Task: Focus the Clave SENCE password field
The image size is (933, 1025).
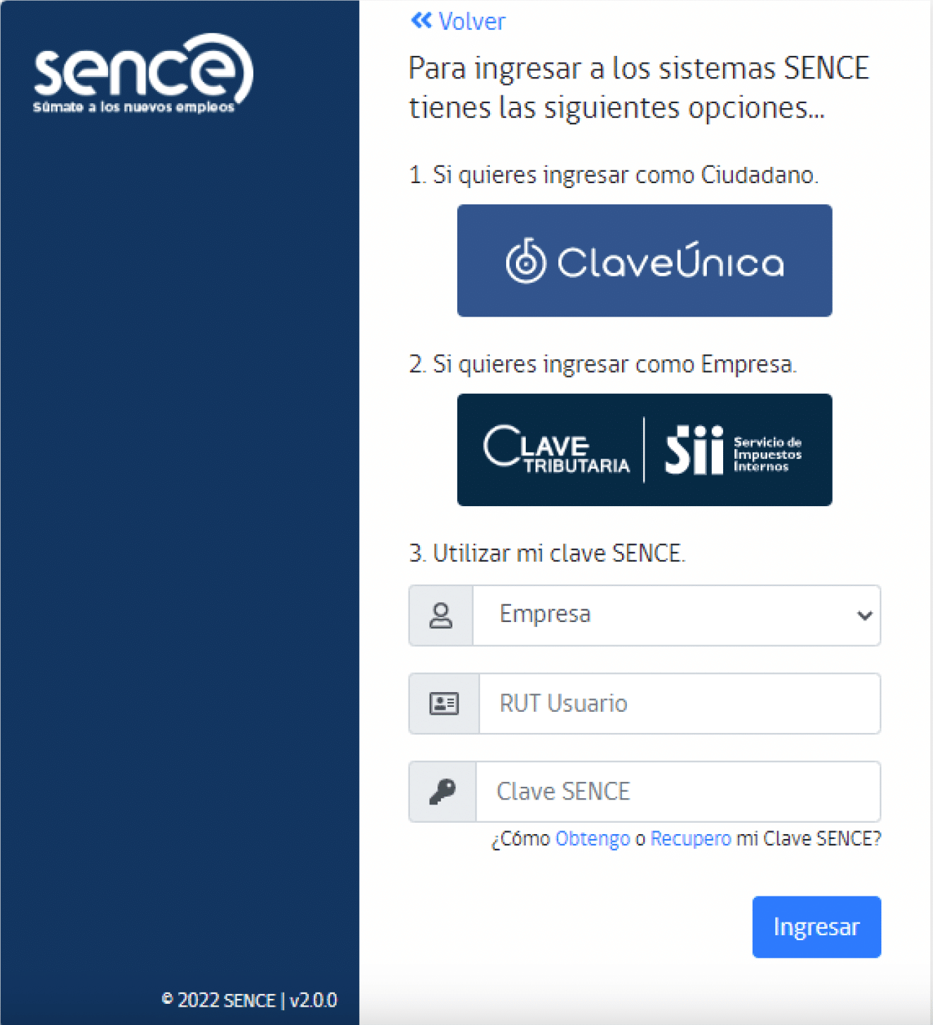Action: [679, 792]
